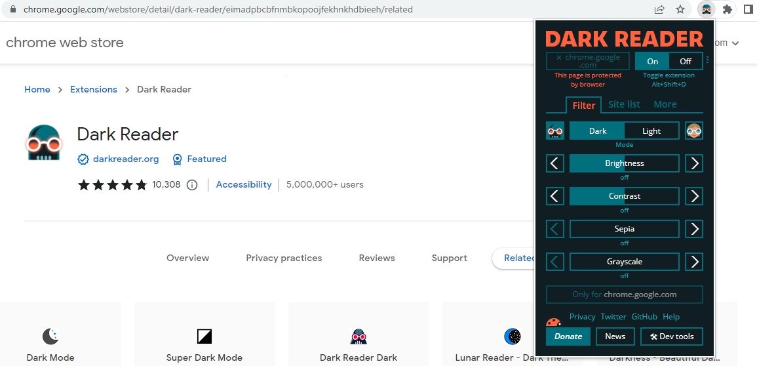This screenshot has height=366, width=757.
Task: Click the verified badge icon near darkreader.org
Action: click(83, 159)
